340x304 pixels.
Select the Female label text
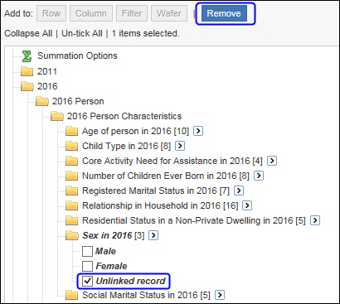[x=111, y=266]
